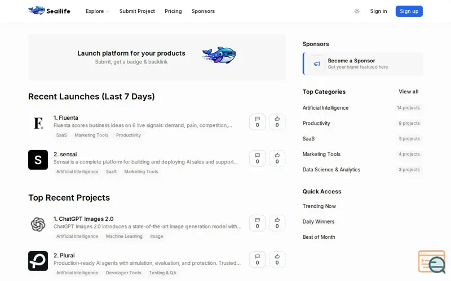Click the whale mascot in launch banner
This screenshot has height=281, width=451.
click(219, 55)
